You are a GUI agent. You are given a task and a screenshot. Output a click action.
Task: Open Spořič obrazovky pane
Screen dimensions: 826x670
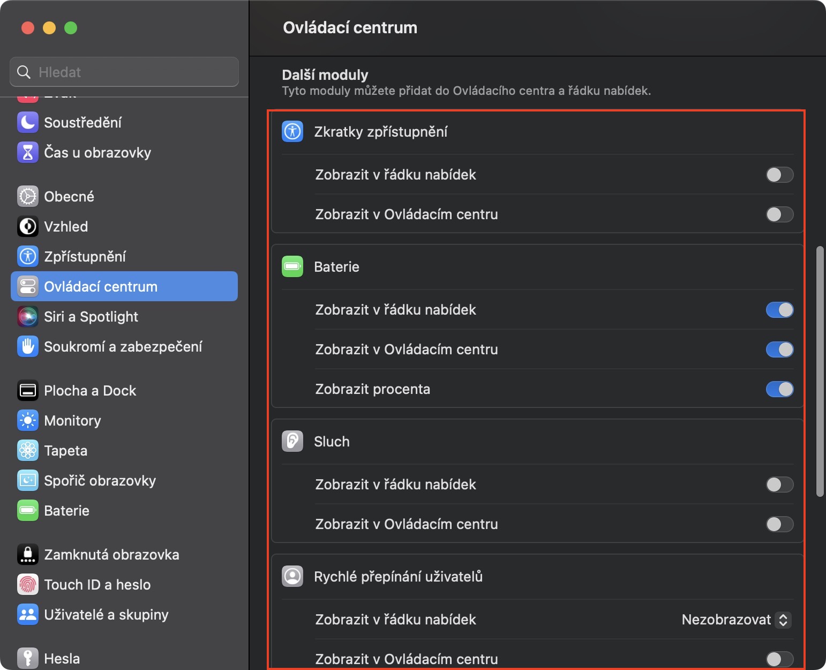click(x=100, y=480)
